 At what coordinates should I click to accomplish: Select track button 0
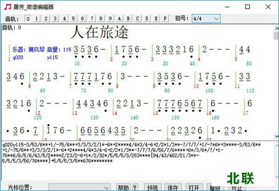click(x=28, y=19)
